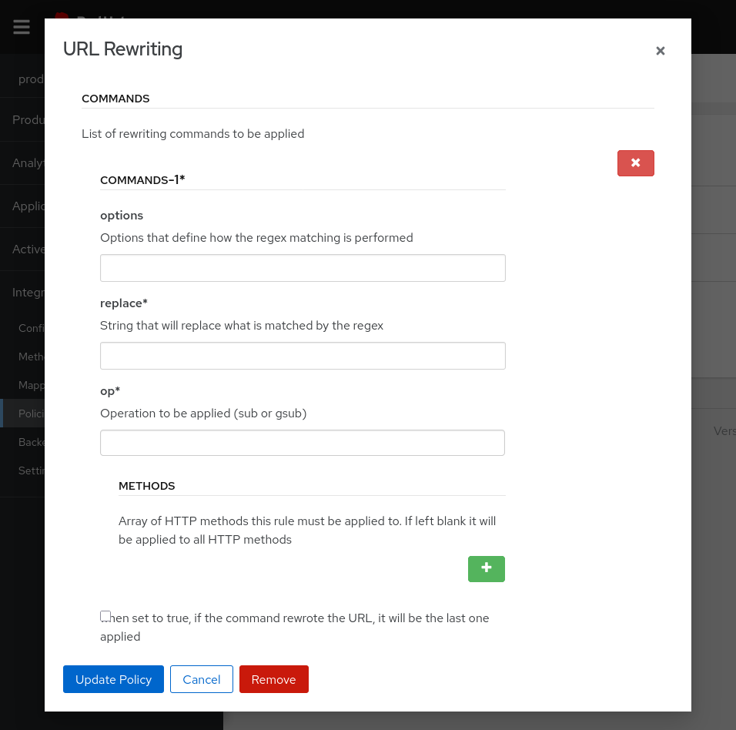Screen dimensions: 736x730
Task: Cancel the URL Rewriting changes
Action: [x=201, y=679]
